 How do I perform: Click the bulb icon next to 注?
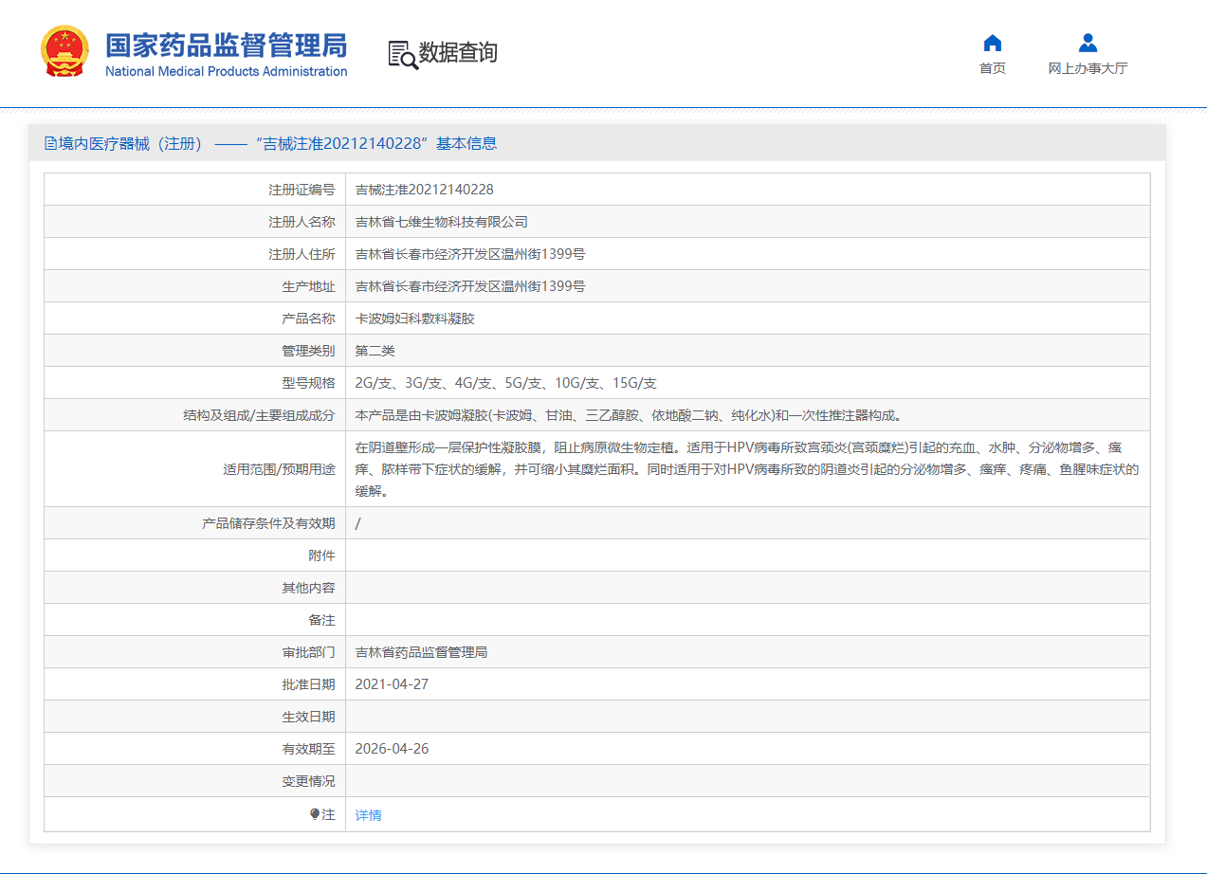(315, 814)
